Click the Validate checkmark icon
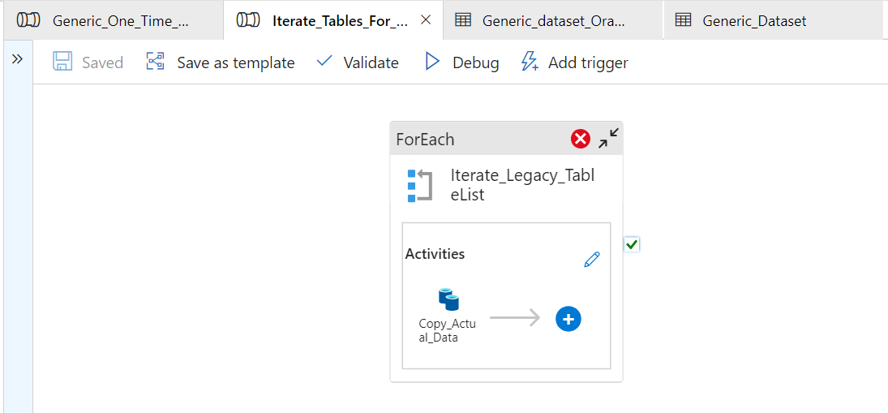The width and height of the screenshot is (888, 413). click(325, 62)
